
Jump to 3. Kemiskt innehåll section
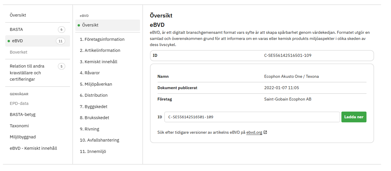tap(99, 62)
